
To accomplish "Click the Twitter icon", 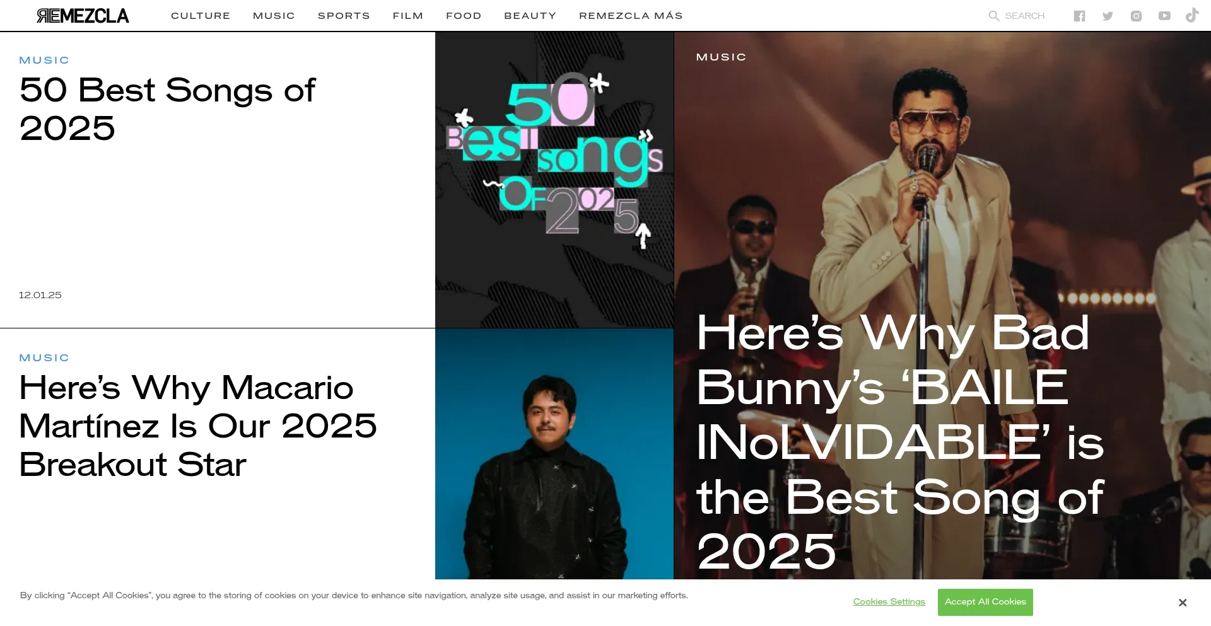I will tap(1108, 15).
